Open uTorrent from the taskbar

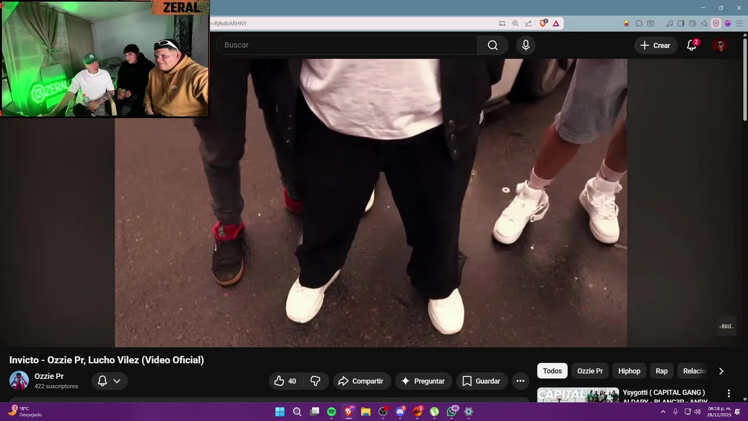click(434, 412)
